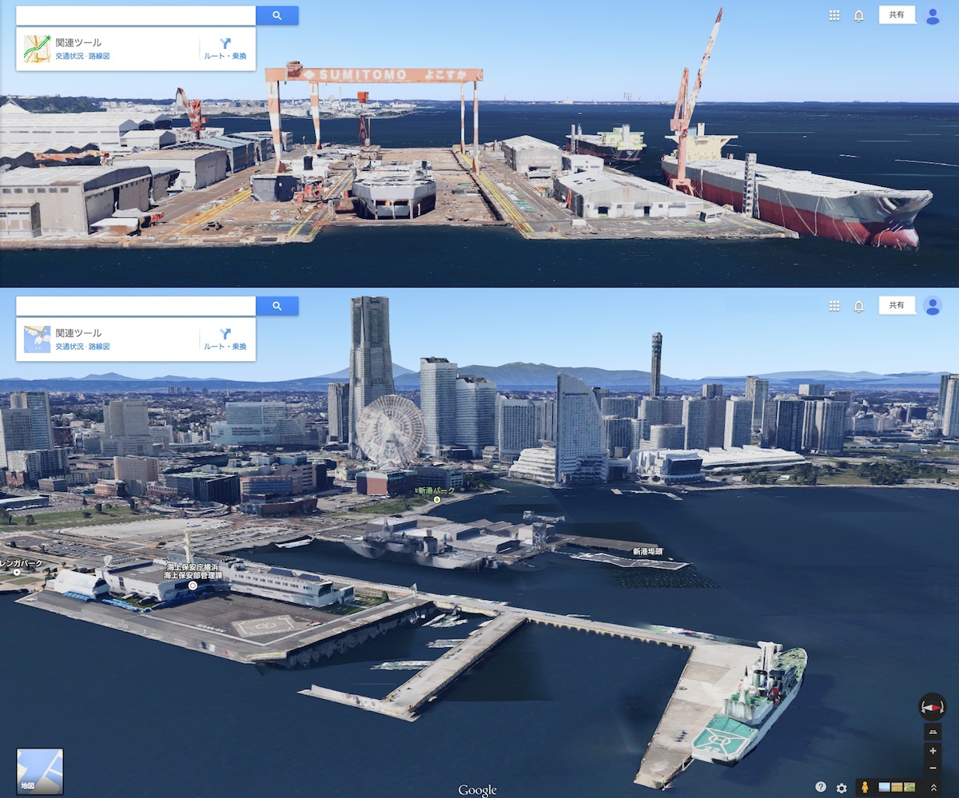Focus the search box in the Yokohama skyline view
The height and width of the screenshot is (798, 959).
(136, 306)
